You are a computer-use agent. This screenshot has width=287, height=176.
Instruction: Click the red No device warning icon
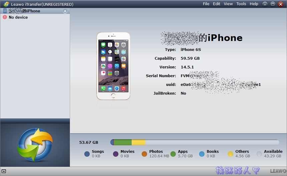[5, 17]
